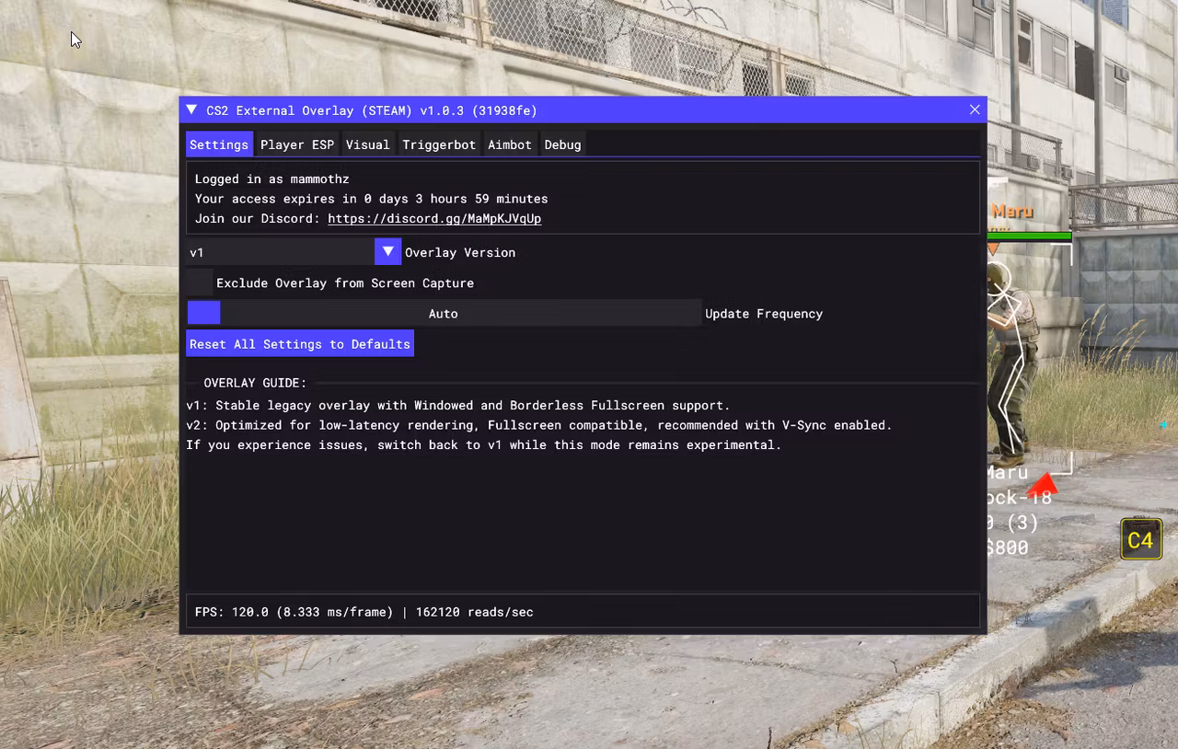Open the Overlay Version dropdown
1178x749 pixels.
pyautogui.click(x=294, y=252)
